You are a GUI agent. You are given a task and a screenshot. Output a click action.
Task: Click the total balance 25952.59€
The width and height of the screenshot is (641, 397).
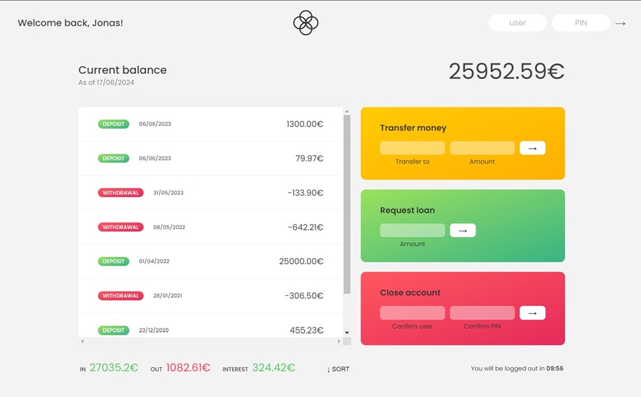tap(506, 71)
